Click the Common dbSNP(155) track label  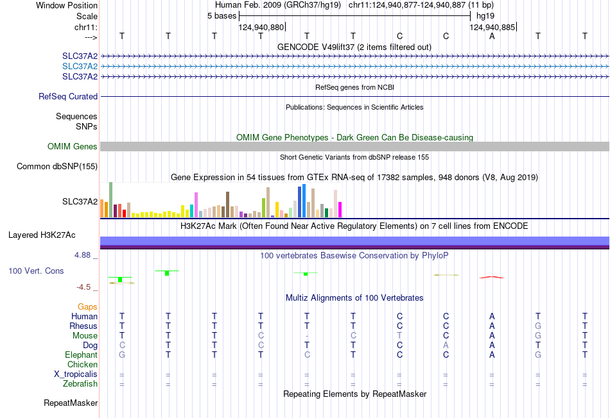(57, 166)
